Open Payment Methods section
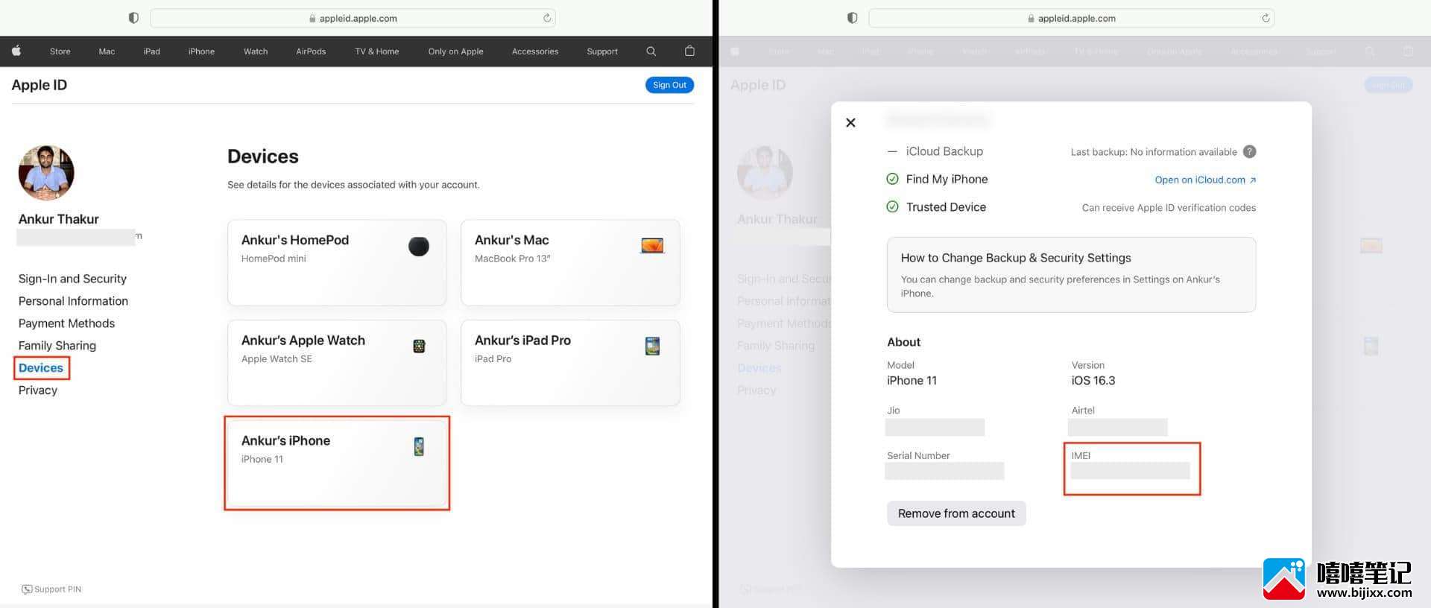Screen dimensions: 1431x608 click(66, 323)
